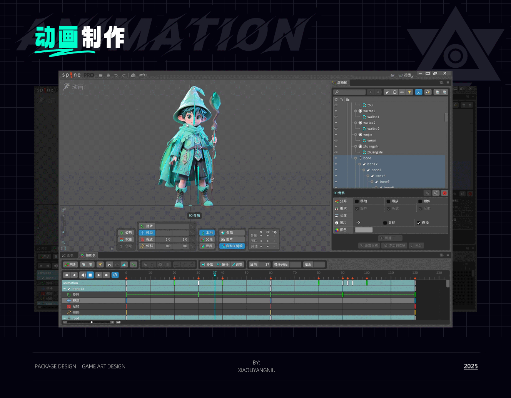Toggle the blue center-on-selection icon in hierarchy

pyautogui.click(x=419, y=92)
